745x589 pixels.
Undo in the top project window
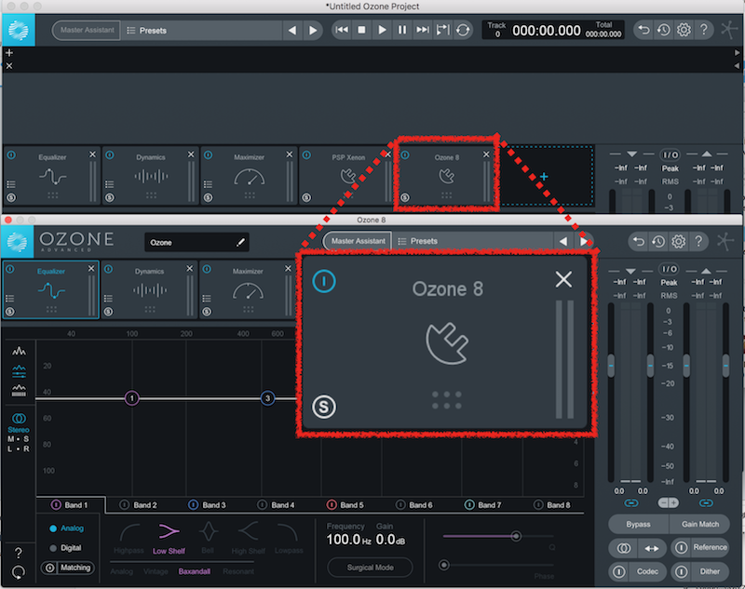(x=643, y=30)
